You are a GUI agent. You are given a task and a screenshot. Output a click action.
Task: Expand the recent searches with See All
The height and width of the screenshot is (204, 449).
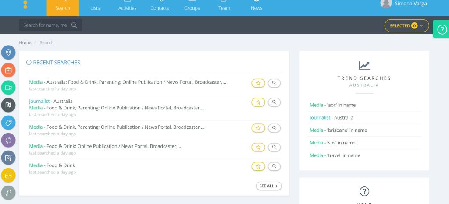[x=269, y=186]
